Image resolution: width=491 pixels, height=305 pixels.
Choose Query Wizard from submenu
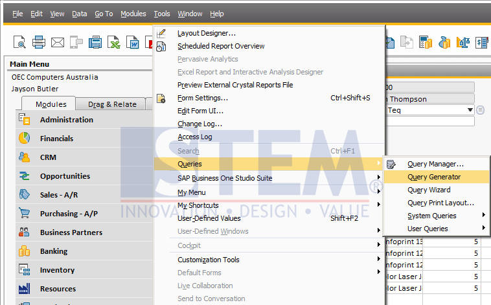click(437, 190)
